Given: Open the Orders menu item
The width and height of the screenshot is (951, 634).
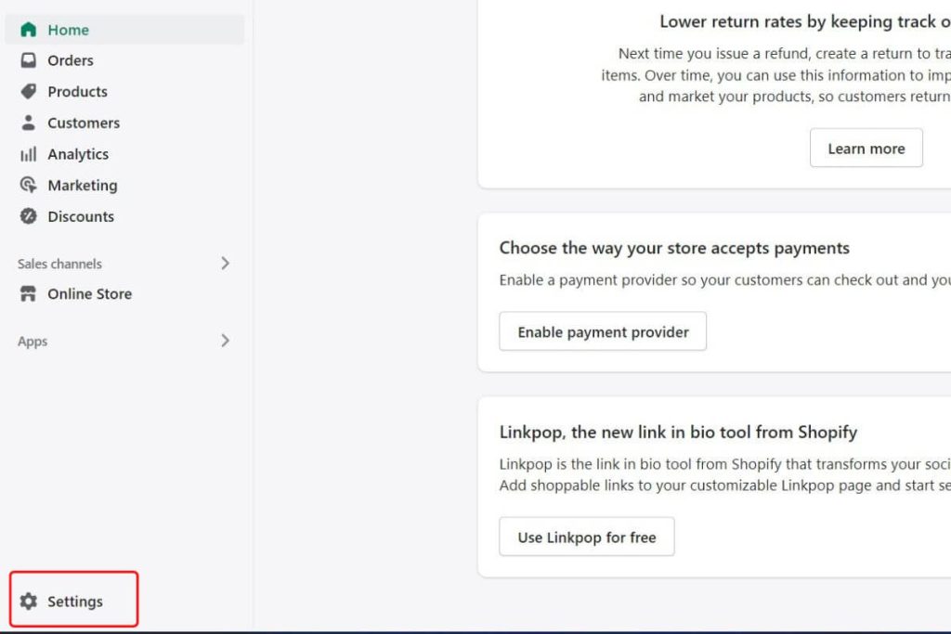Looking at the screenshot, I should point(71,60).
